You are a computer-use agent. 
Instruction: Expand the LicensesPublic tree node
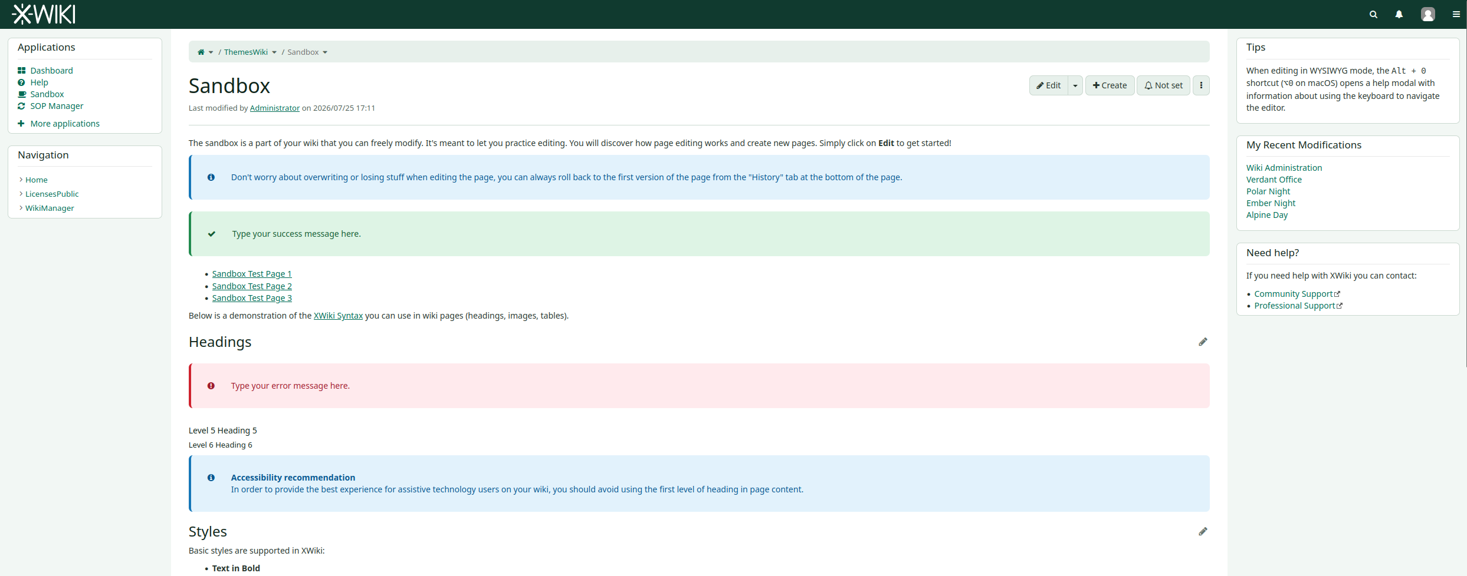pos(21,194)
